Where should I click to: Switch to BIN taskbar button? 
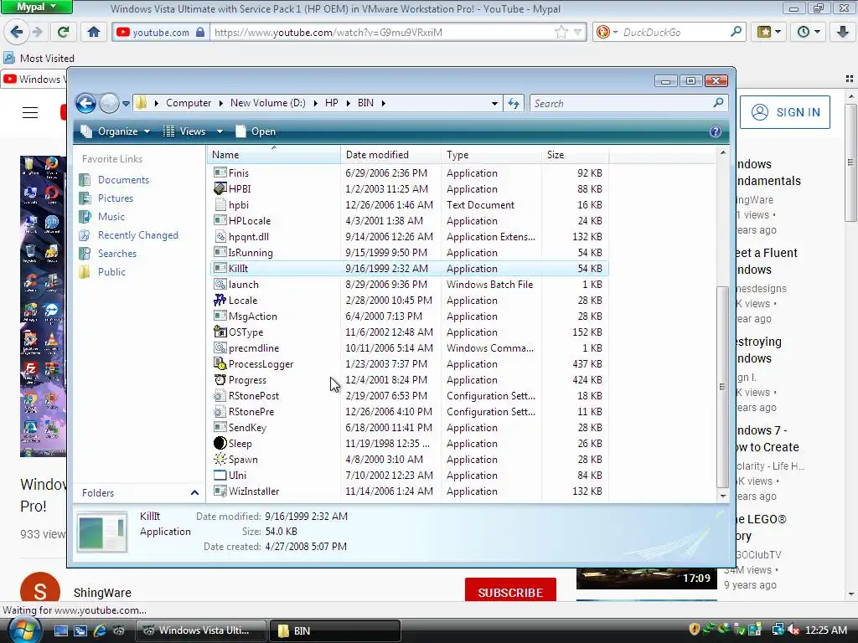coord(335,630)
